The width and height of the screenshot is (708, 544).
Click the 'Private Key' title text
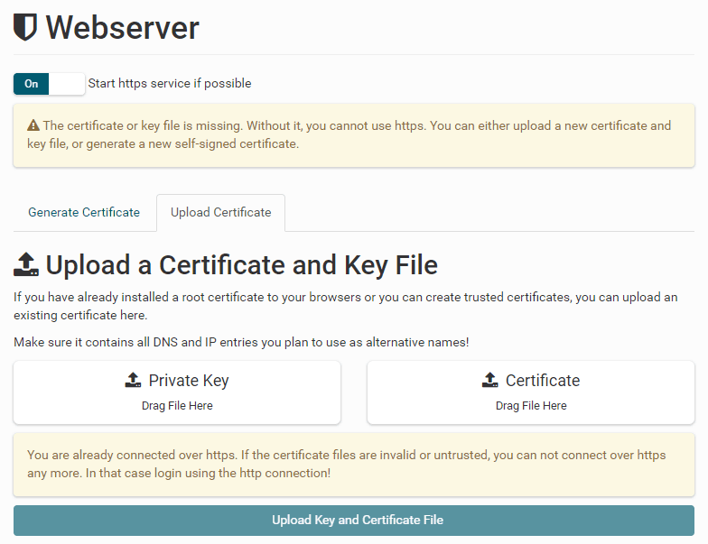[189, 381]
